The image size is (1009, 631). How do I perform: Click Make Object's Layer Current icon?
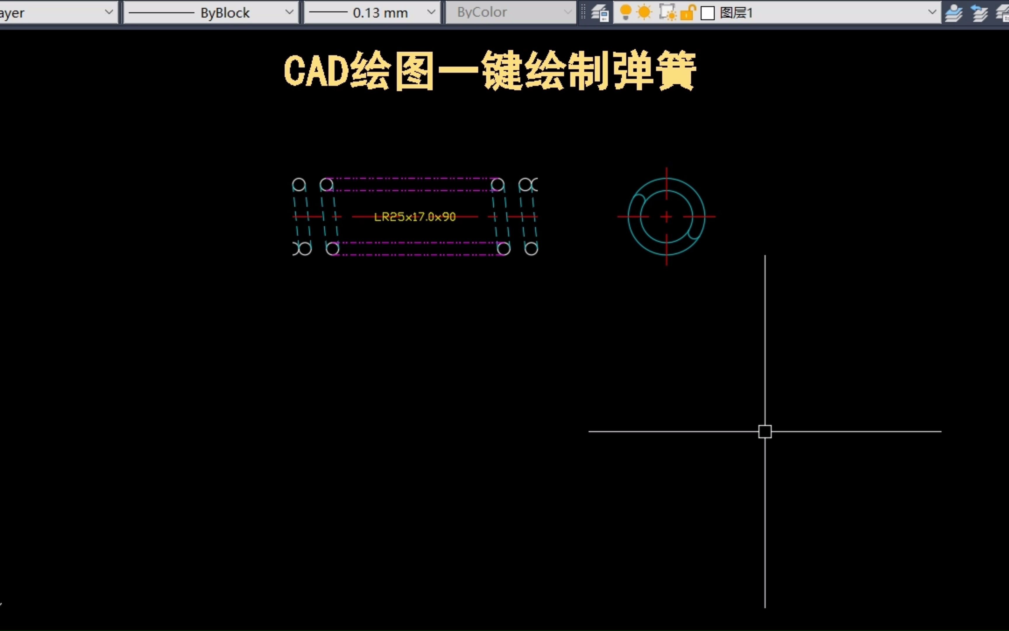(x=954, y=13)
